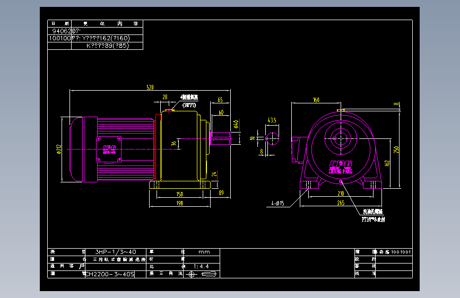This screenshot has height=298, width=460.
Task: Click the Y????162(?160) revision note
Action: (x=106, y=38)
